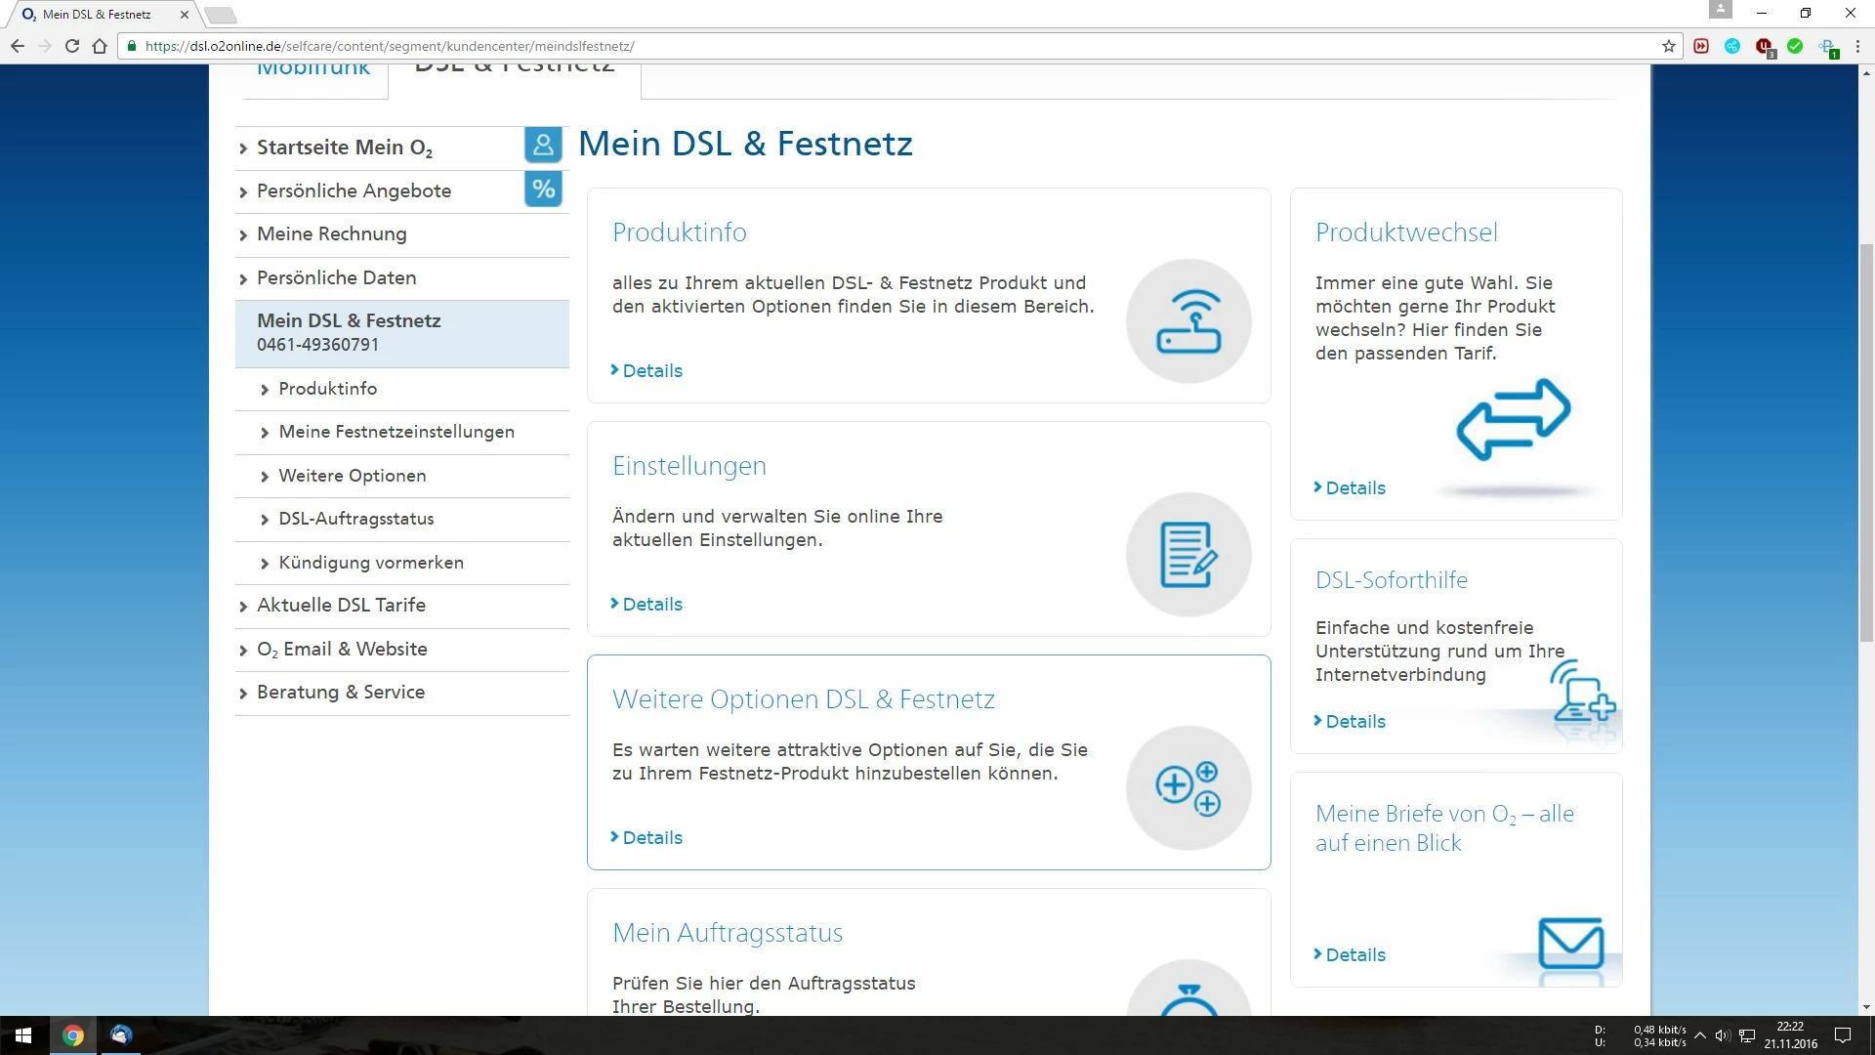Reload the page using browser refresh
The width and height of the screenshot is (1875, 1055).
(71, 46)
